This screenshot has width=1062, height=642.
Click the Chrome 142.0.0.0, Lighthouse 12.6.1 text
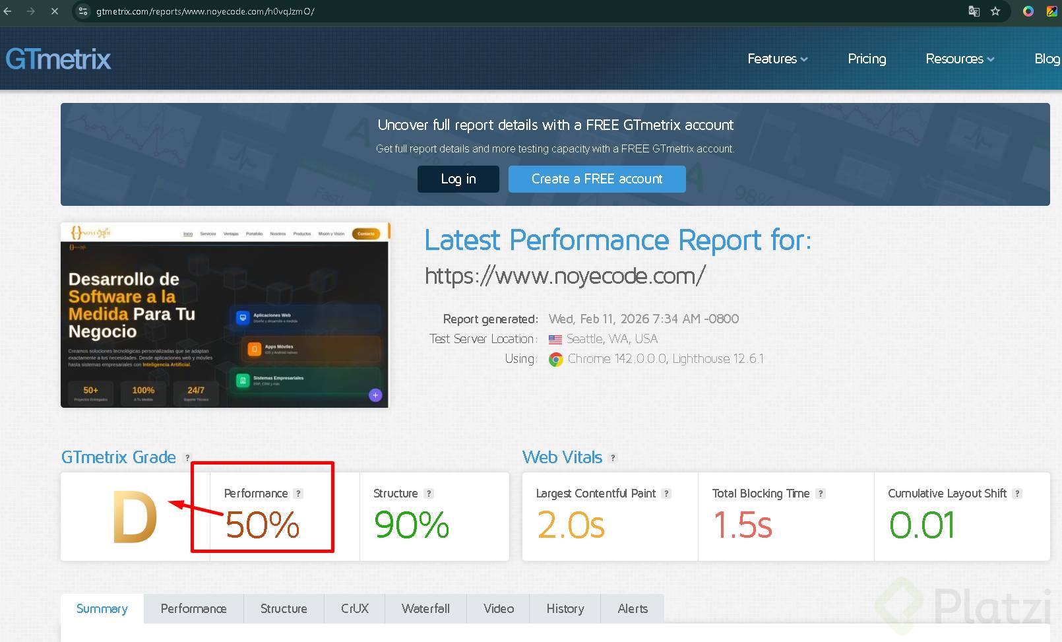[x=666, y=359]
